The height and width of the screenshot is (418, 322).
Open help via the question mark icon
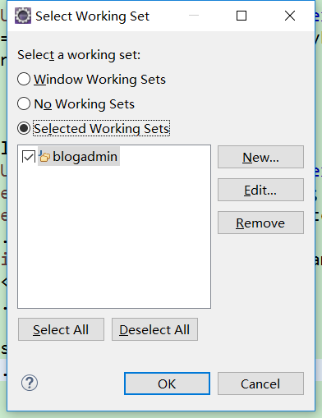pos(30,383)
